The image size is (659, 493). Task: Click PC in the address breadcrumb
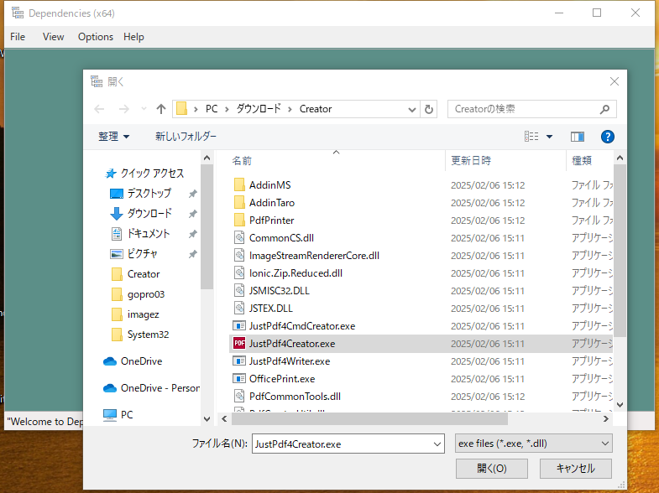click(212, 109)
